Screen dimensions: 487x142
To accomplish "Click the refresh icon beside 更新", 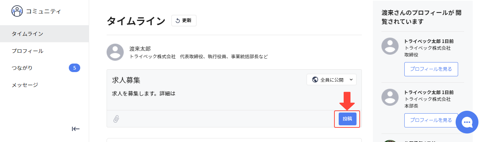I will (x=178, y=21).
